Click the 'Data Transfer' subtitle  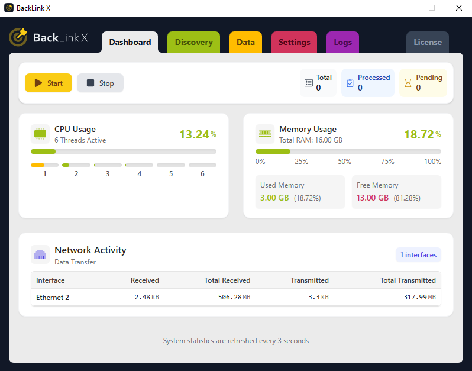click(75, 262)
